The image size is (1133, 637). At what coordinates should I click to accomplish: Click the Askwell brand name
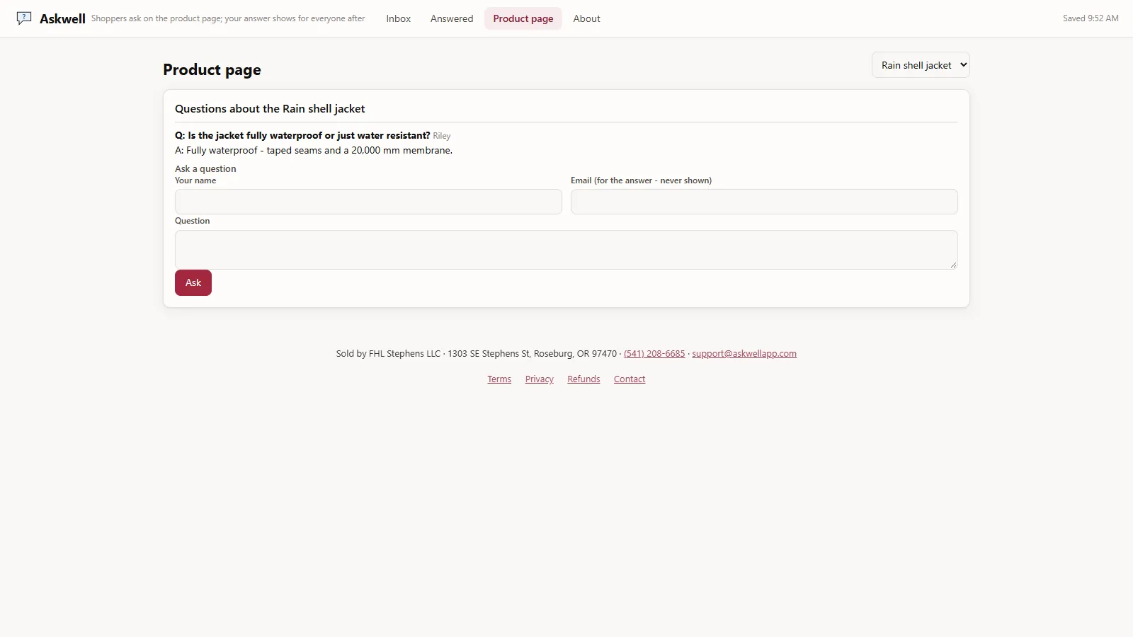pyautogui.click(x=62, y=19)
